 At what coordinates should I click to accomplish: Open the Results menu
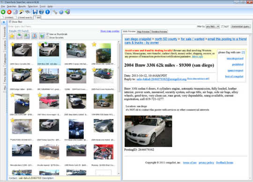click(22, 7)
